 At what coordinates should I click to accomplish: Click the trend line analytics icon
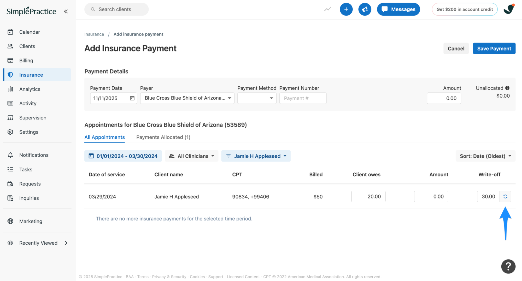coord(327,9)
